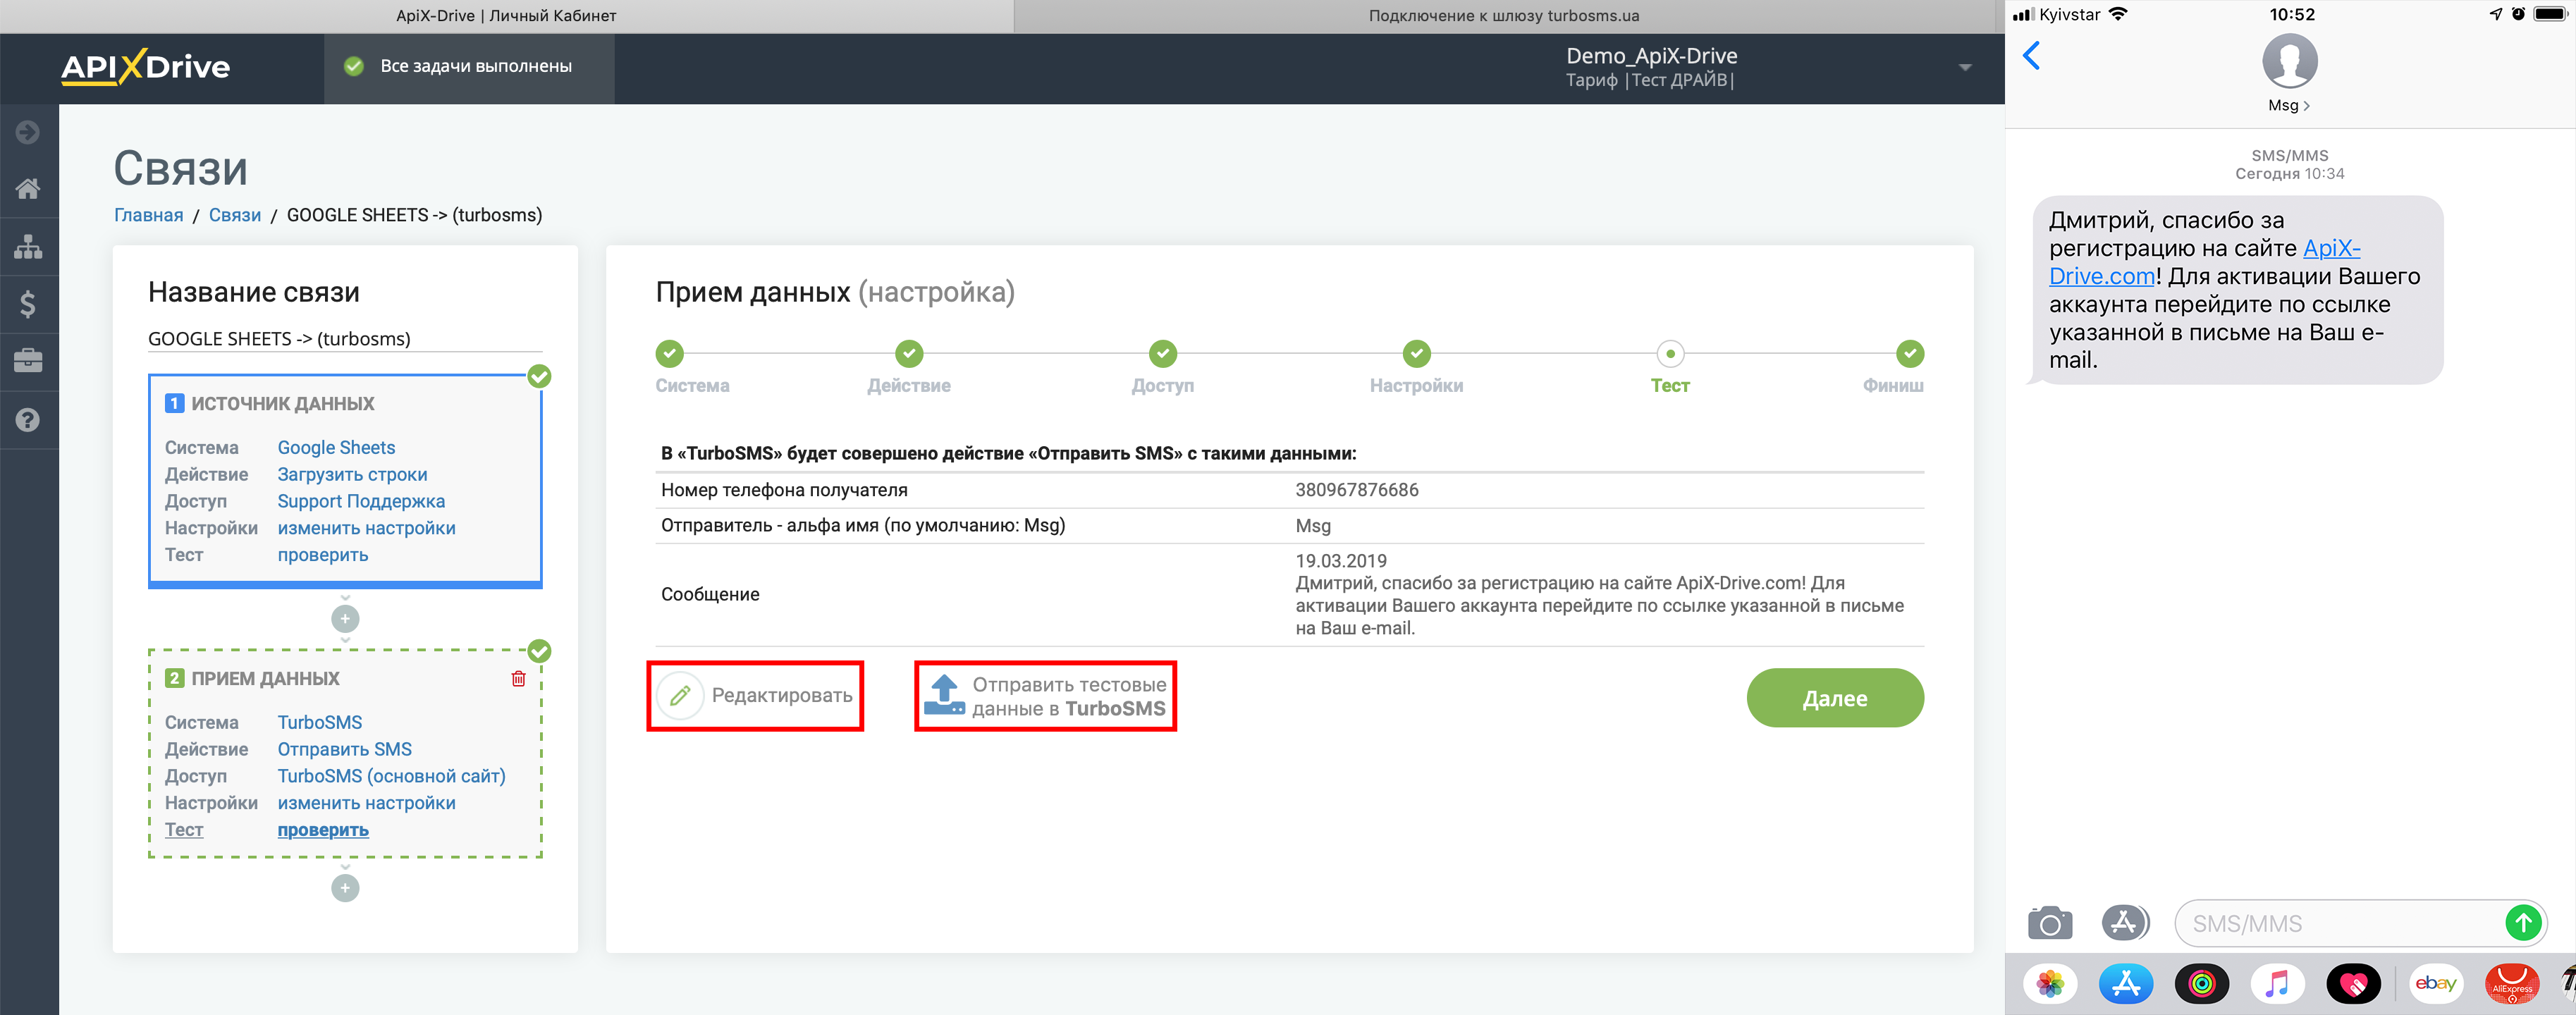2576x1015 pixels.
Task: Click the pencil icon of Редактировать
Action: tap(680, 695)
